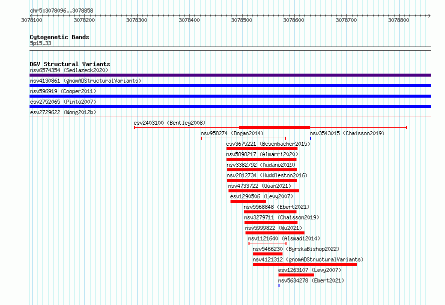Click the 3078100 ruler position

[x=32, y=20]
